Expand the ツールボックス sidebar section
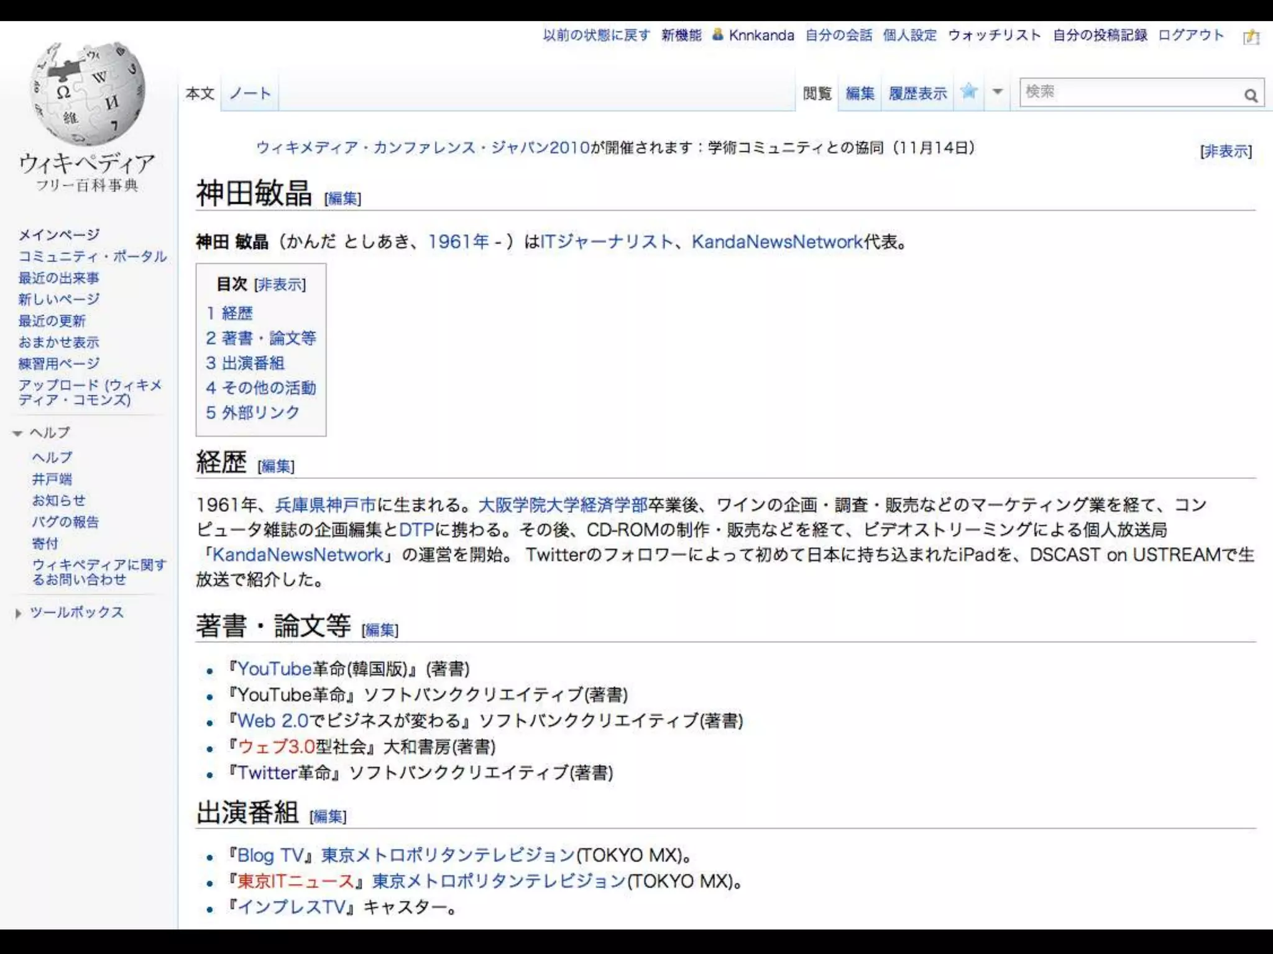The height and width of the screenshot is (954, 1273). (18, 613)
